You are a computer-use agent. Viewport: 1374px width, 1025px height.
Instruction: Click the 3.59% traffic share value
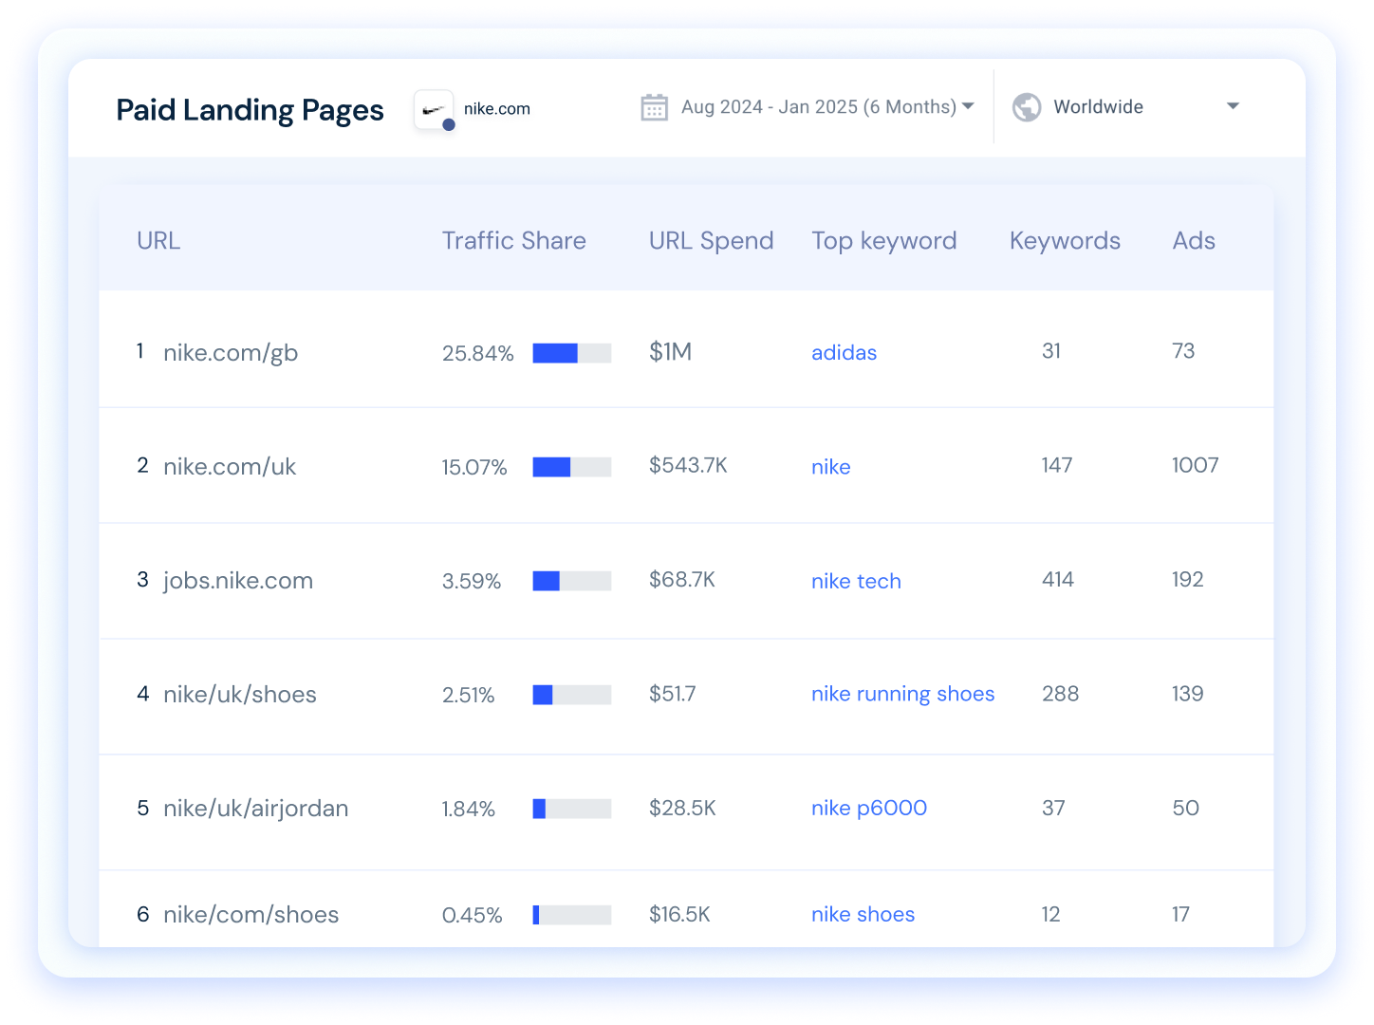pyautogui.click(x=472, y=582)
